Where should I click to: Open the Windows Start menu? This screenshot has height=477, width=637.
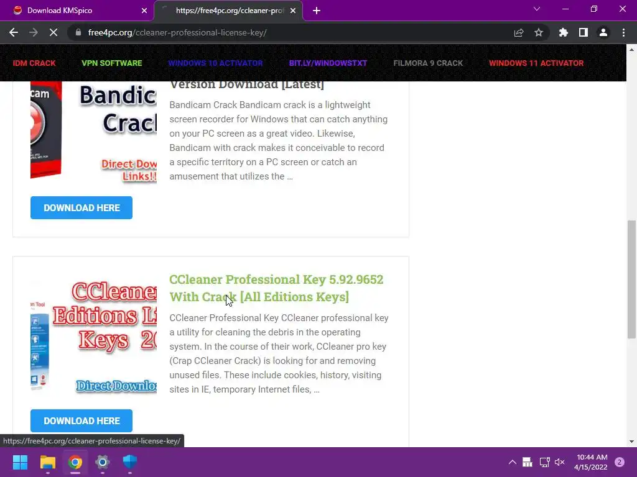tap(20, 462)
